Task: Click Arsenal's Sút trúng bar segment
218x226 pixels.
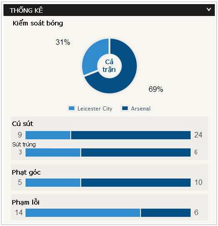Action: click(136, 152)
